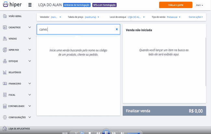This screenshot has height=134, width=211.
Task: Open the Tabela de preço dropdown
Action: coord(92,17)
